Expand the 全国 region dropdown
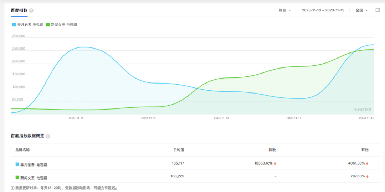 click(361, 10)
